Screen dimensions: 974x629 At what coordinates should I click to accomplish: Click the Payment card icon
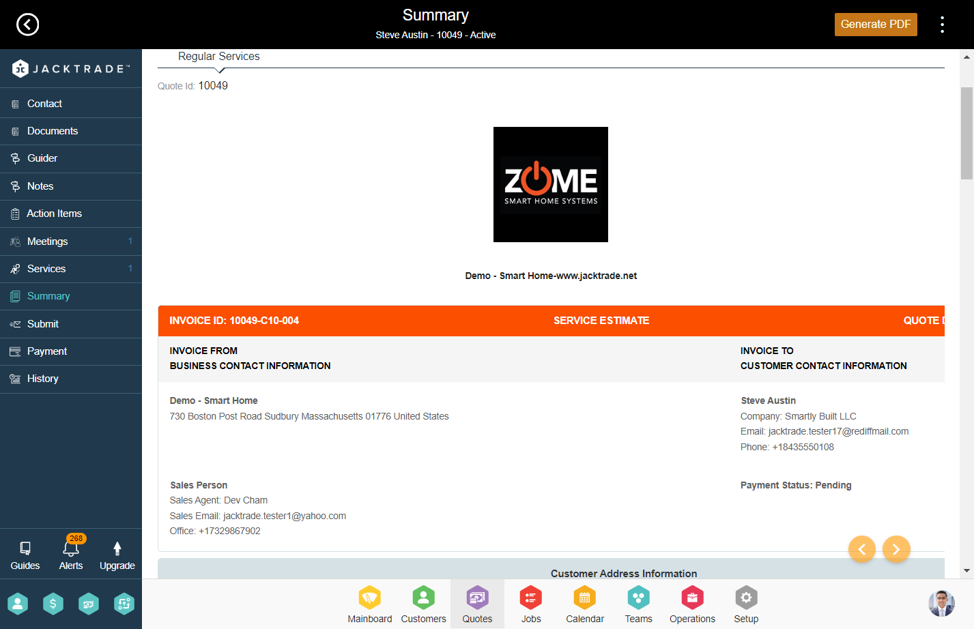[15, 351]
